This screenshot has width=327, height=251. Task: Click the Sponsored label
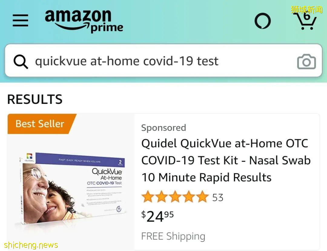[x=163, y=128]
